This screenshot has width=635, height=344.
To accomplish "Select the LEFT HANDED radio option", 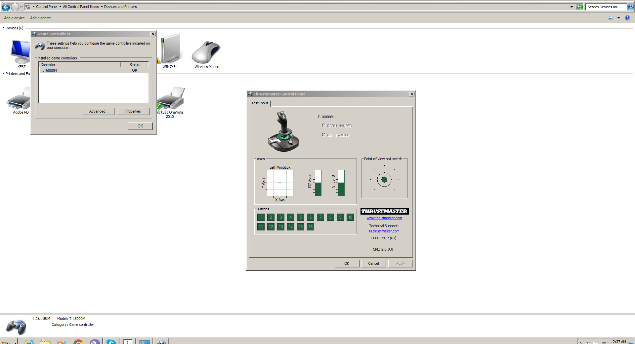I will click(x=324, y=135).
